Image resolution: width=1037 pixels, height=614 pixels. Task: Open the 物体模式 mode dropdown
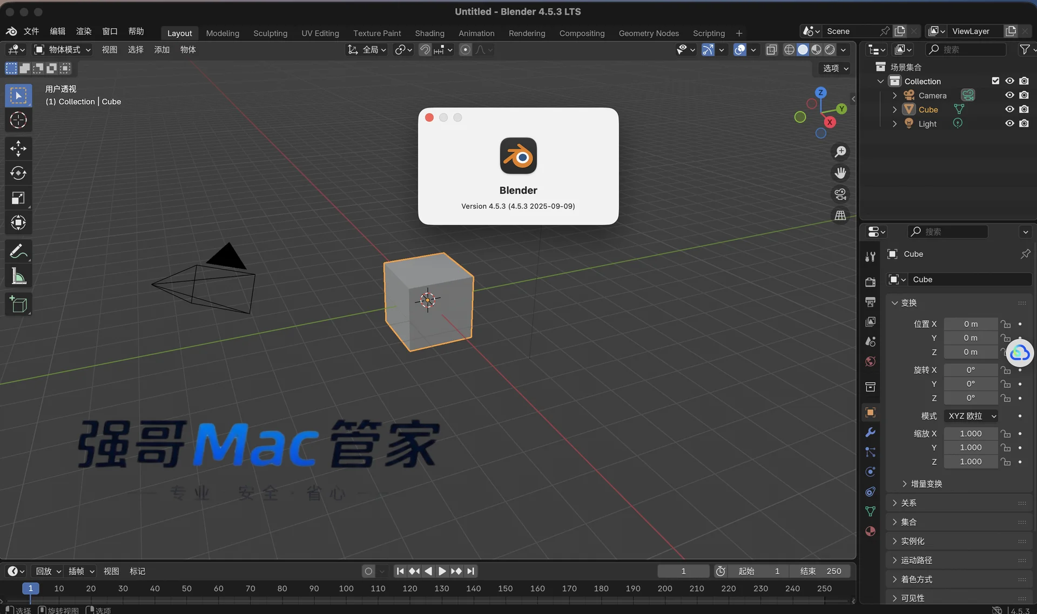pos(63,50)
